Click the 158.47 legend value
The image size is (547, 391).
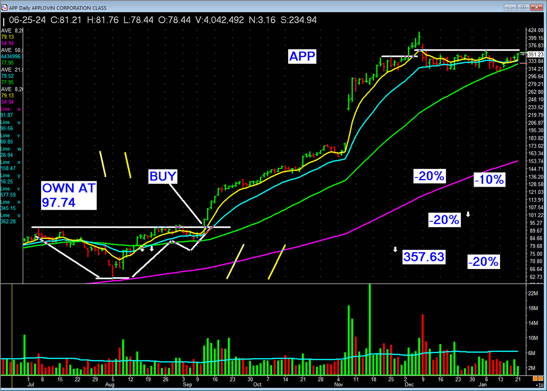point(8,168)
